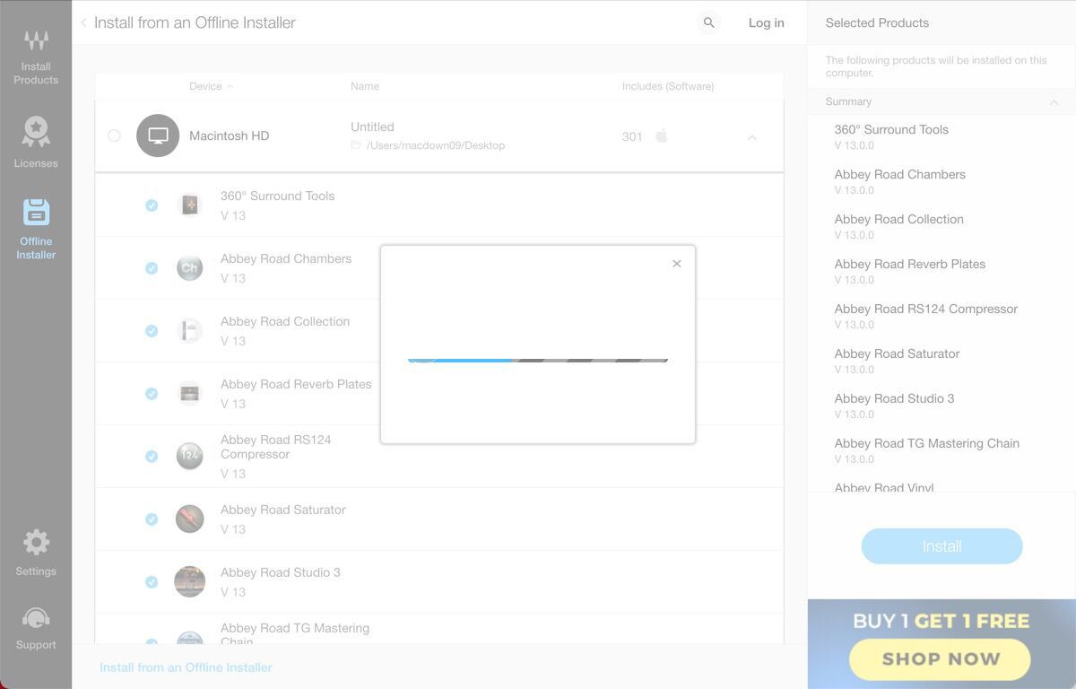Open Settings from the sidebar
1076x689 pixels.
[36, 552]
